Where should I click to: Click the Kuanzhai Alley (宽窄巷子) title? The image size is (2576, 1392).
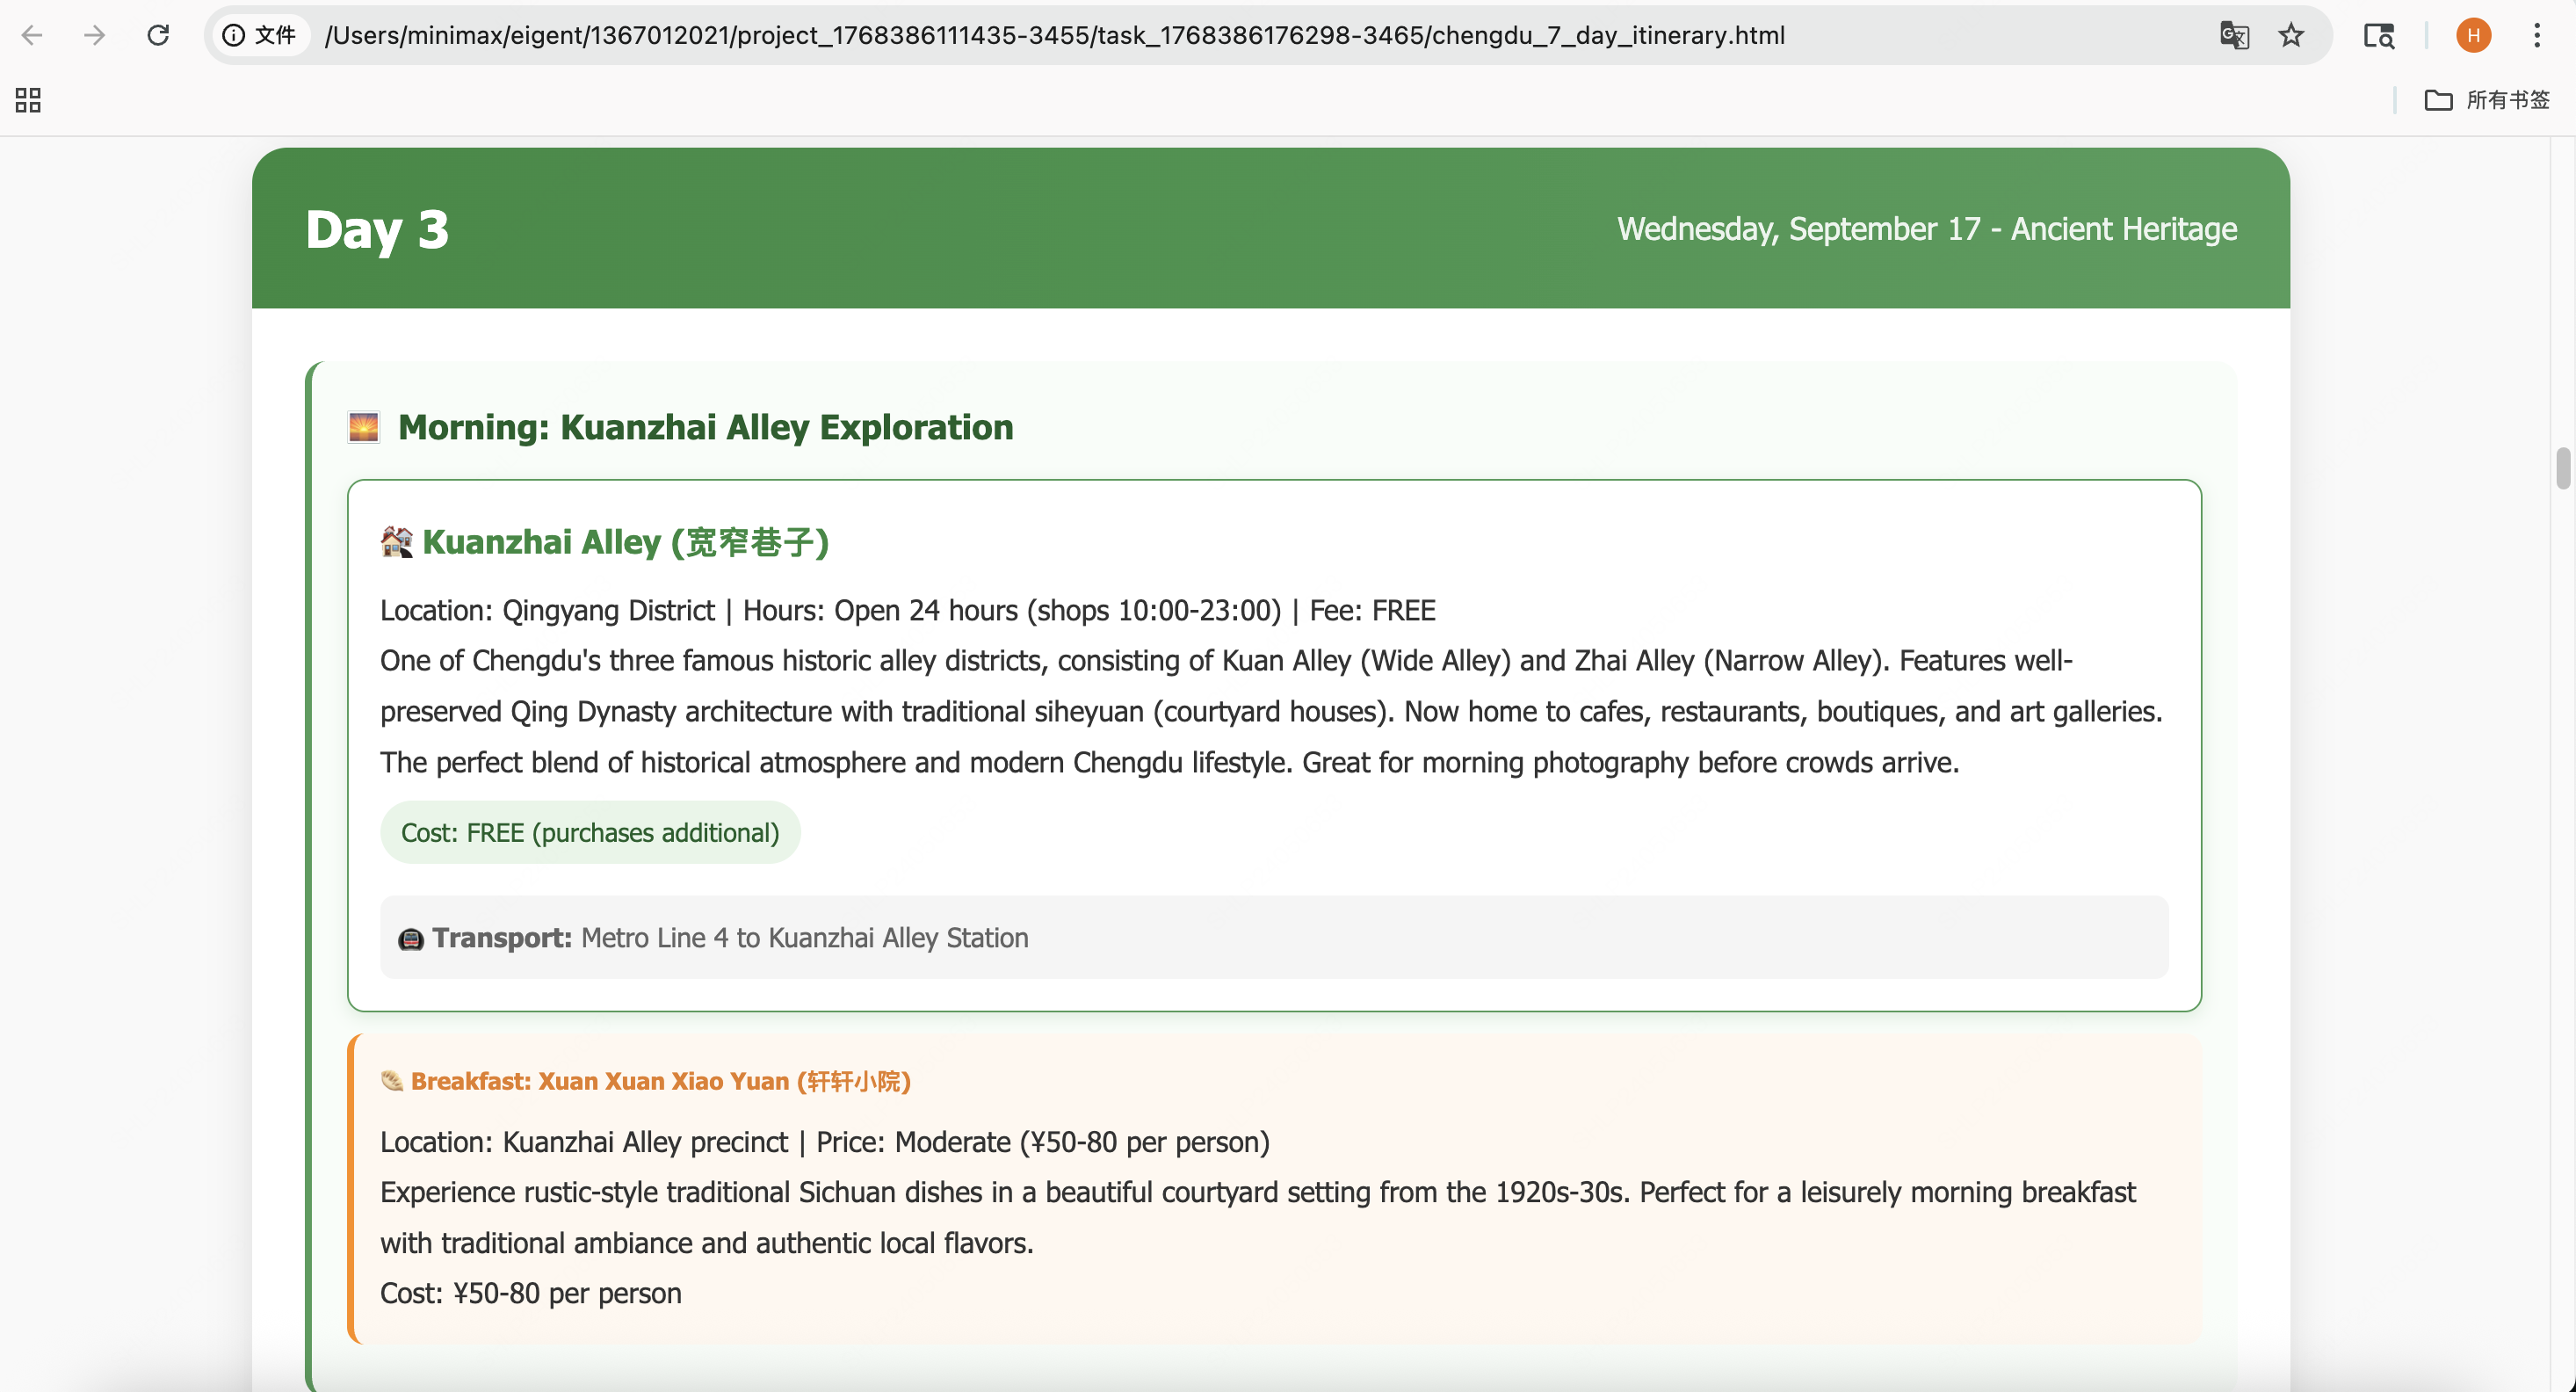(x=625, y=542)
